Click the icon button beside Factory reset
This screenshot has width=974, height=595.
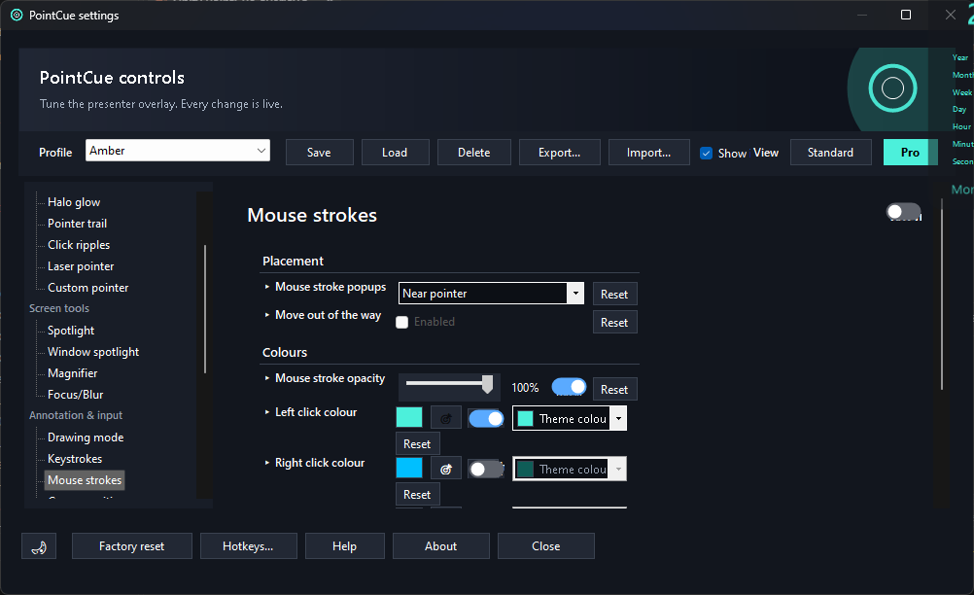point(39,546)
